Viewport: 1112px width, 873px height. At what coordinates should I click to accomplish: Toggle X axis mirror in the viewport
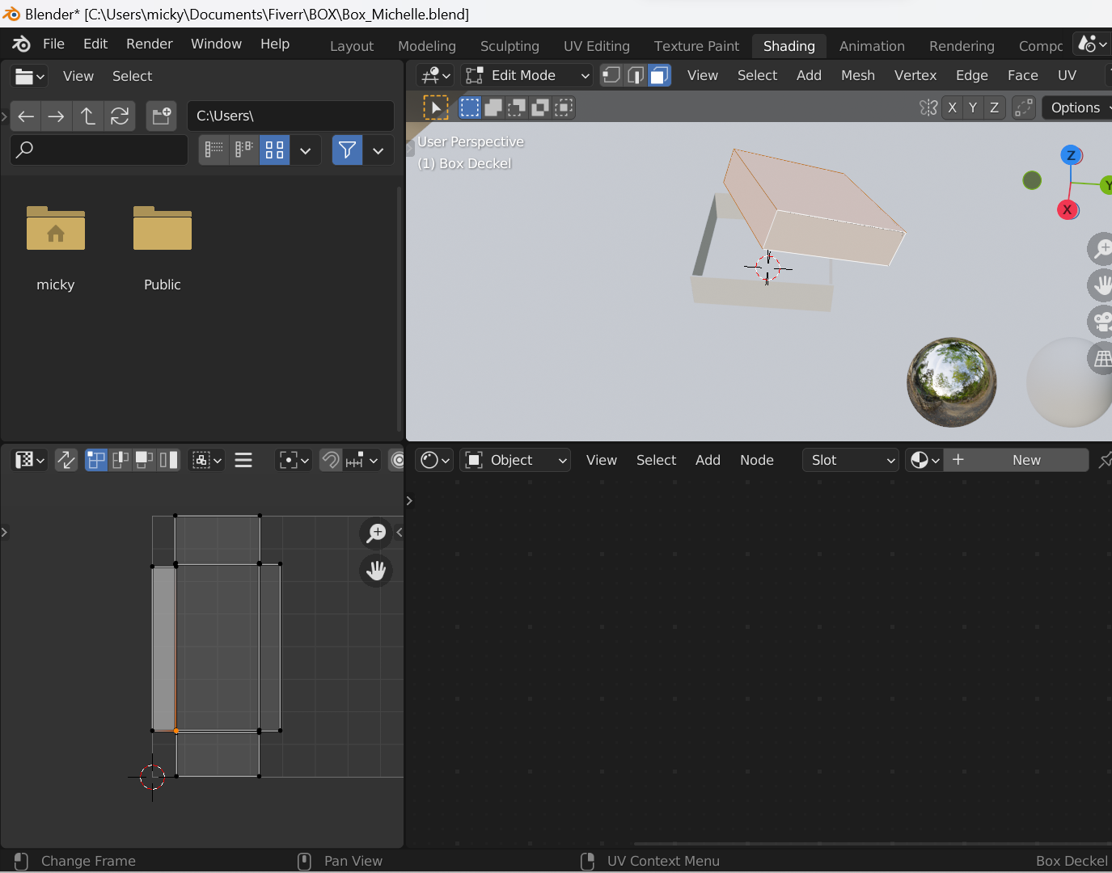click(x=952, y=108)
